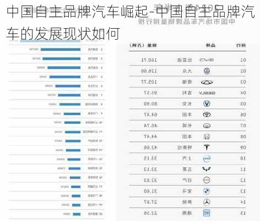260x221 pixels.
Task: Click the longest blue bar in the left chart
Action: pos(50,40)
